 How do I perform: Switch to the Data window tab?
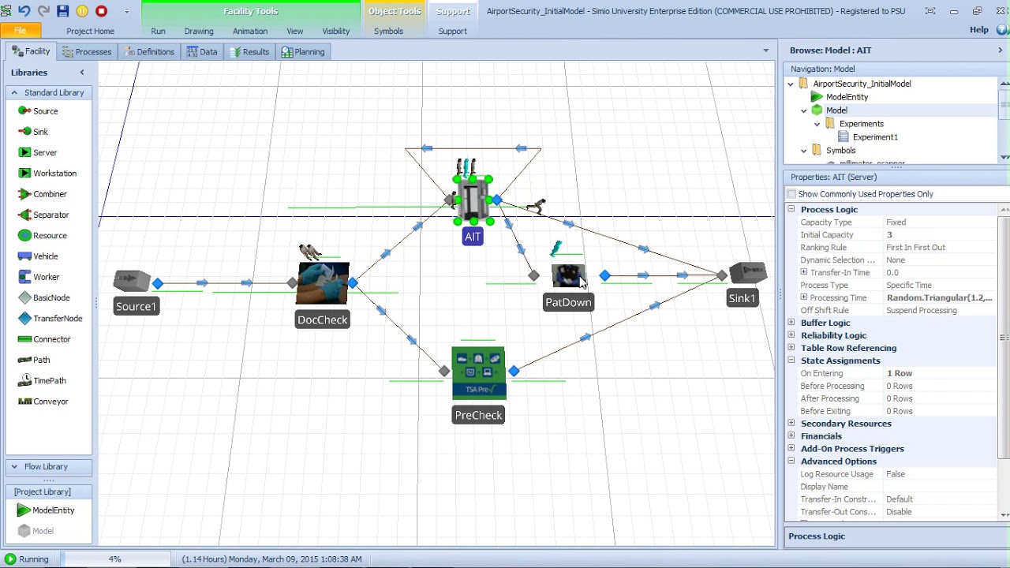click(202, 52)
